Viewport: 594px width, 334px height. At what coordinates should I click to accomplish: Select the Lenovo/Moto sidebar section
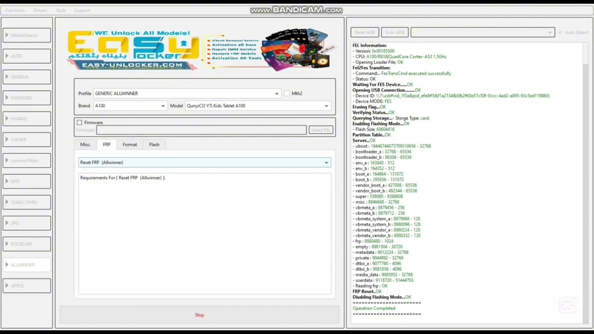(27, 161)
